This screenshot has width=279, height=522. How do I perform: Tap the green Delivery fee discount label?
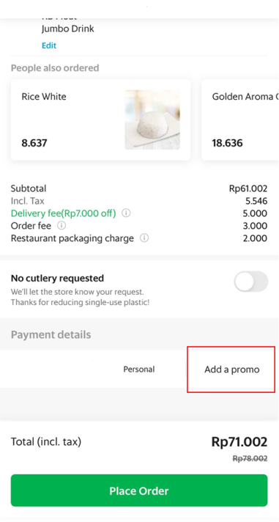64,213
